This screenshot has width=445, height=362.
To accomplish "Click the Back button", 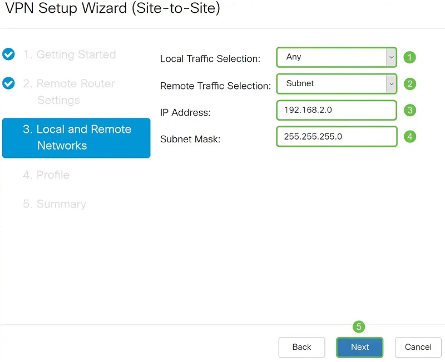I will point(301,346).
